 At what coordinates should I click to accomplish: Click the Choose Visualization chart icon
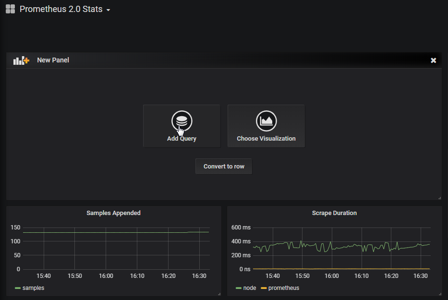pos(266,121)
